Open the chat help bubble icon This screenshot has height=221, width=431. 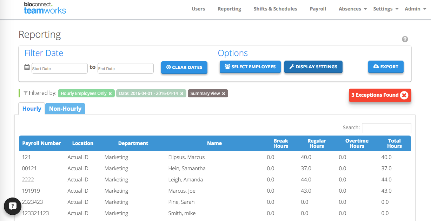13,206
